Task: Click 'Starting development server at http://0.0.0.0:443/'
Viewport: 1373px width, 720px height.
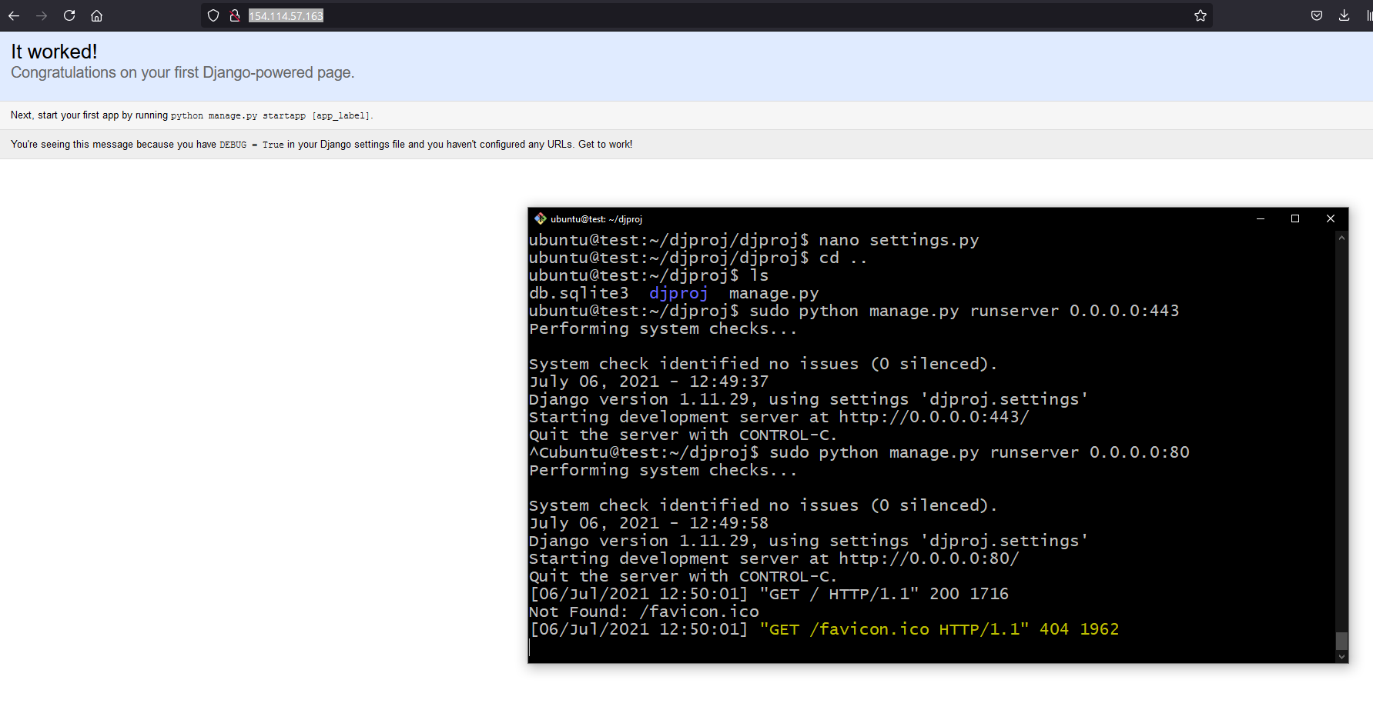Action: tap(779, 417)
